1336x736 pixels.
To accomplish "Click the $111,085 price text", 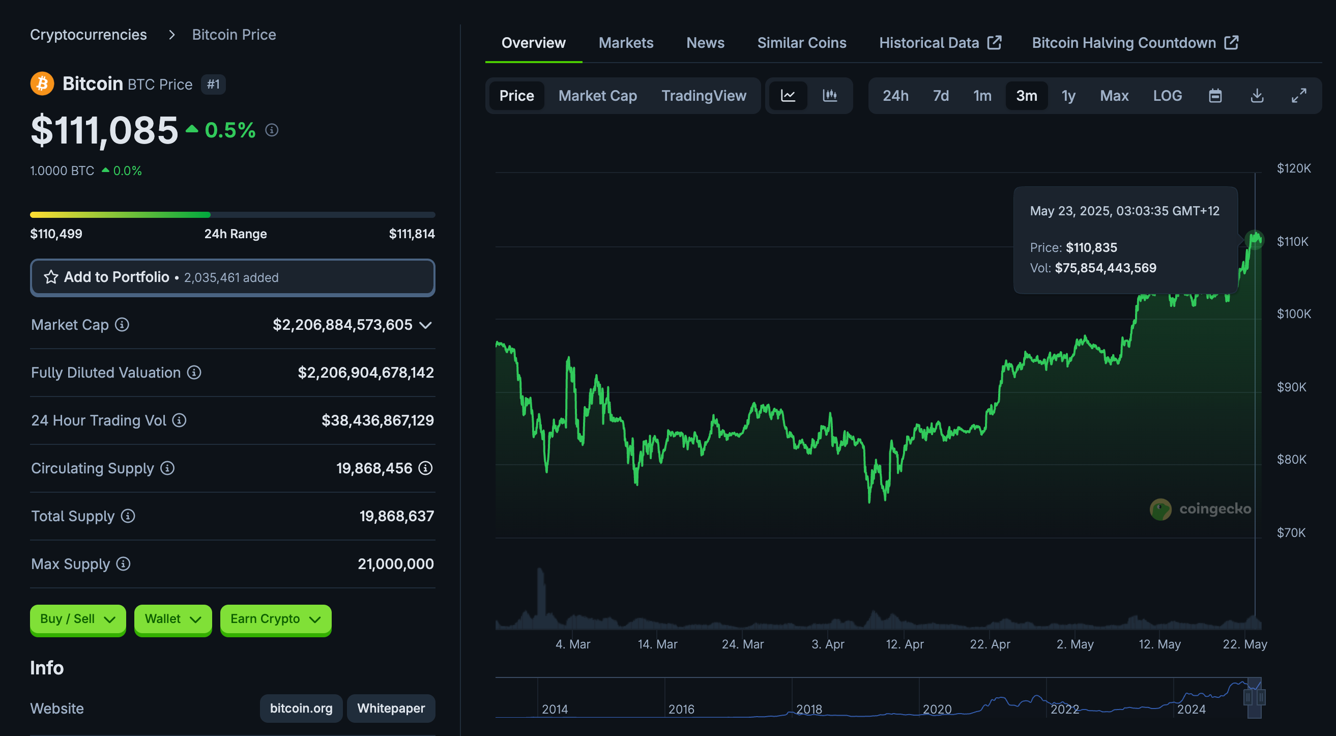I will click(x=104, y=130).
